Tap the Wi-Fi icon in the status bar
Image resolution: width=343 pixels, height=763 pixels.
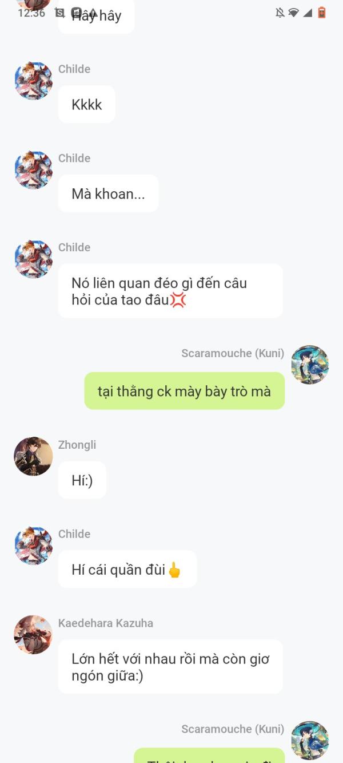pyautogui.click(x=293, y=13)
